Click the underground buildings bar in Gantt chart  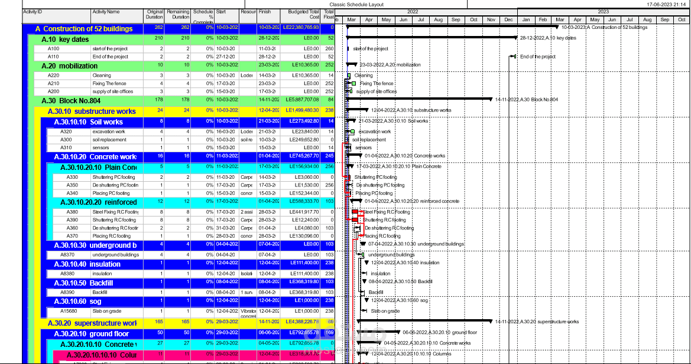click(362, 254)
